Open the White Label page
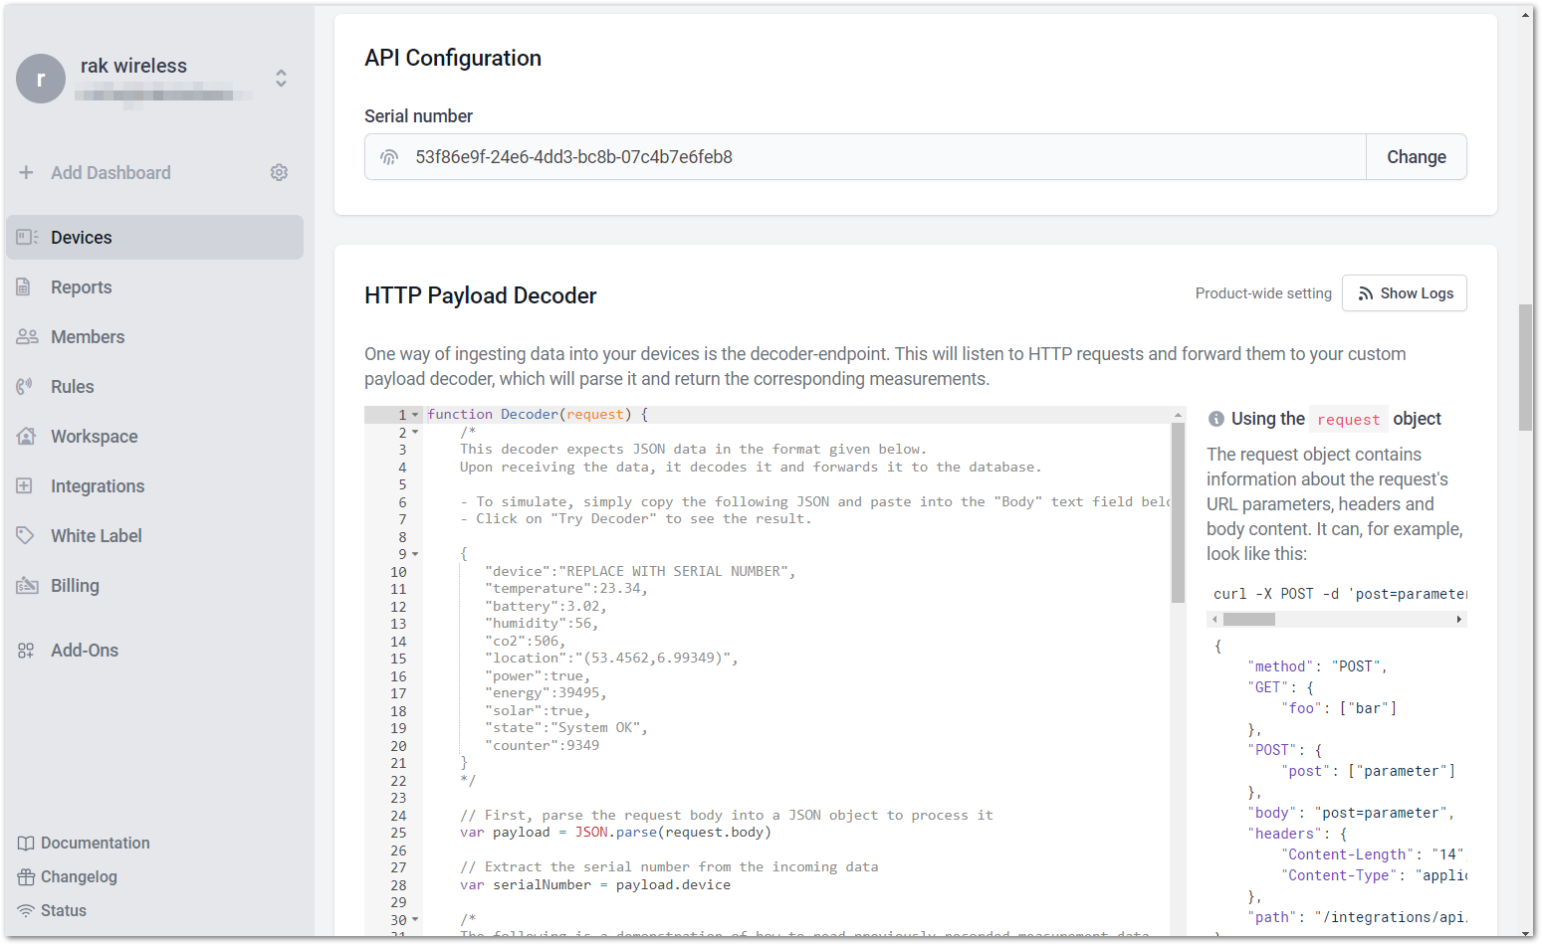This screenshot has height=945, width=1542. [x=154, y=535]
